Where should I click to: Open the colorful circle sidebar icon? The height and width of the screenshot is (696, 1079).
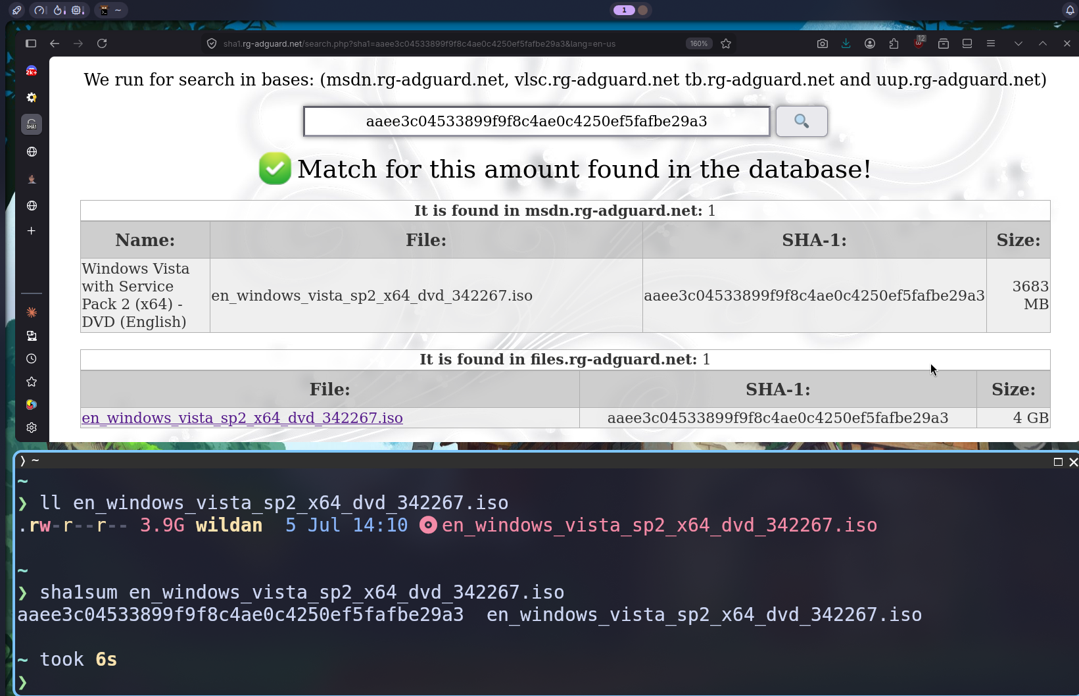tap(31, 405)
